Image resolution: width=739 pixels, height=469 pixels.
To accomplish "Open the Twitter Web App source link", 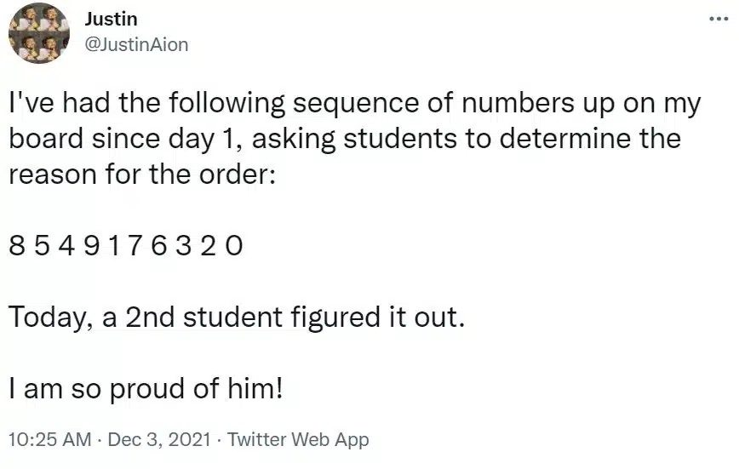I will click(x=298, y=439).
